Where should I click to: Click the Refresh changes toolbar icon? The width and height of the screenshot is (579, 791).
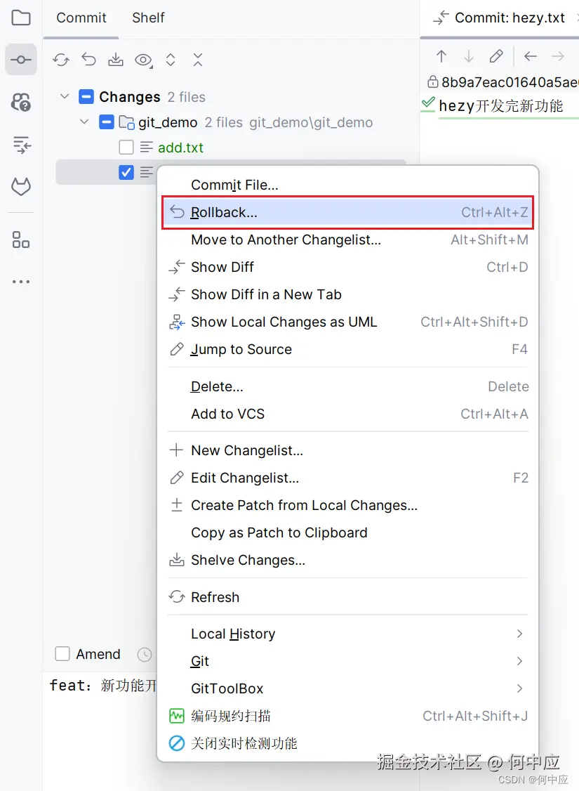point(61,60)
